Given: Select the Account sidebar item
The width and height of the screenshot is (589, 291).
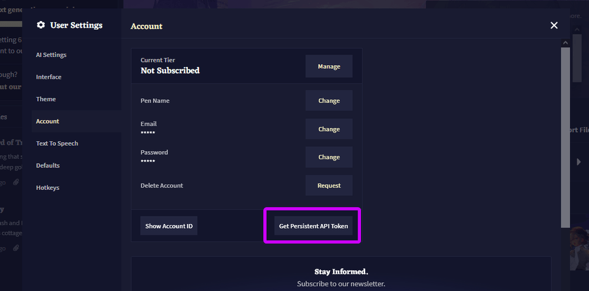Looking at the screenshot, I should click(48, 121).
